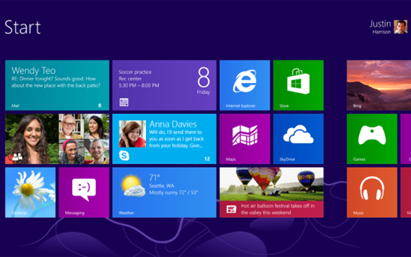Screen dimensions: 411x257
Task: Open the Skype message from Anna Davies
Action: point(164,139)
